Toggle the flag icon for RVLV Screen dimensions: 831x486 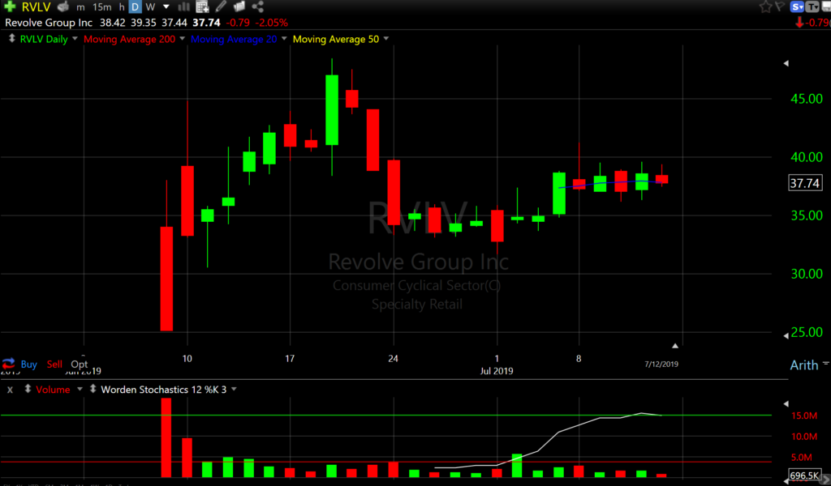point(780,6)
